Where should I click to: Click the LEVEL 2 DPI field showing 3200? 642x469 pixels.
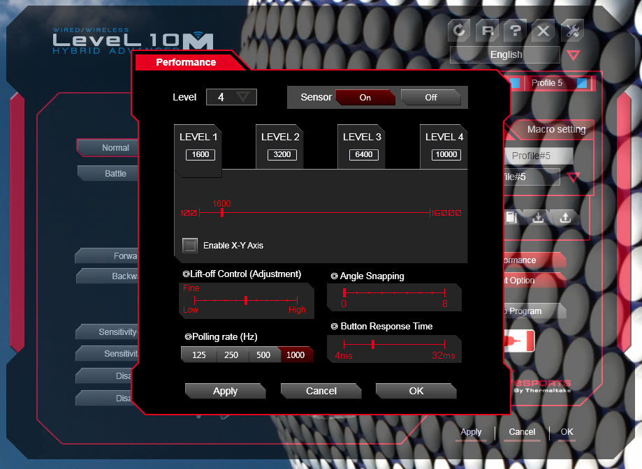click(282, 154)
